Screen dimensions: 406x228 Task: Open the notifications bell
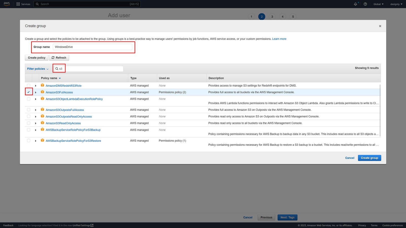(x=355, y=4)
